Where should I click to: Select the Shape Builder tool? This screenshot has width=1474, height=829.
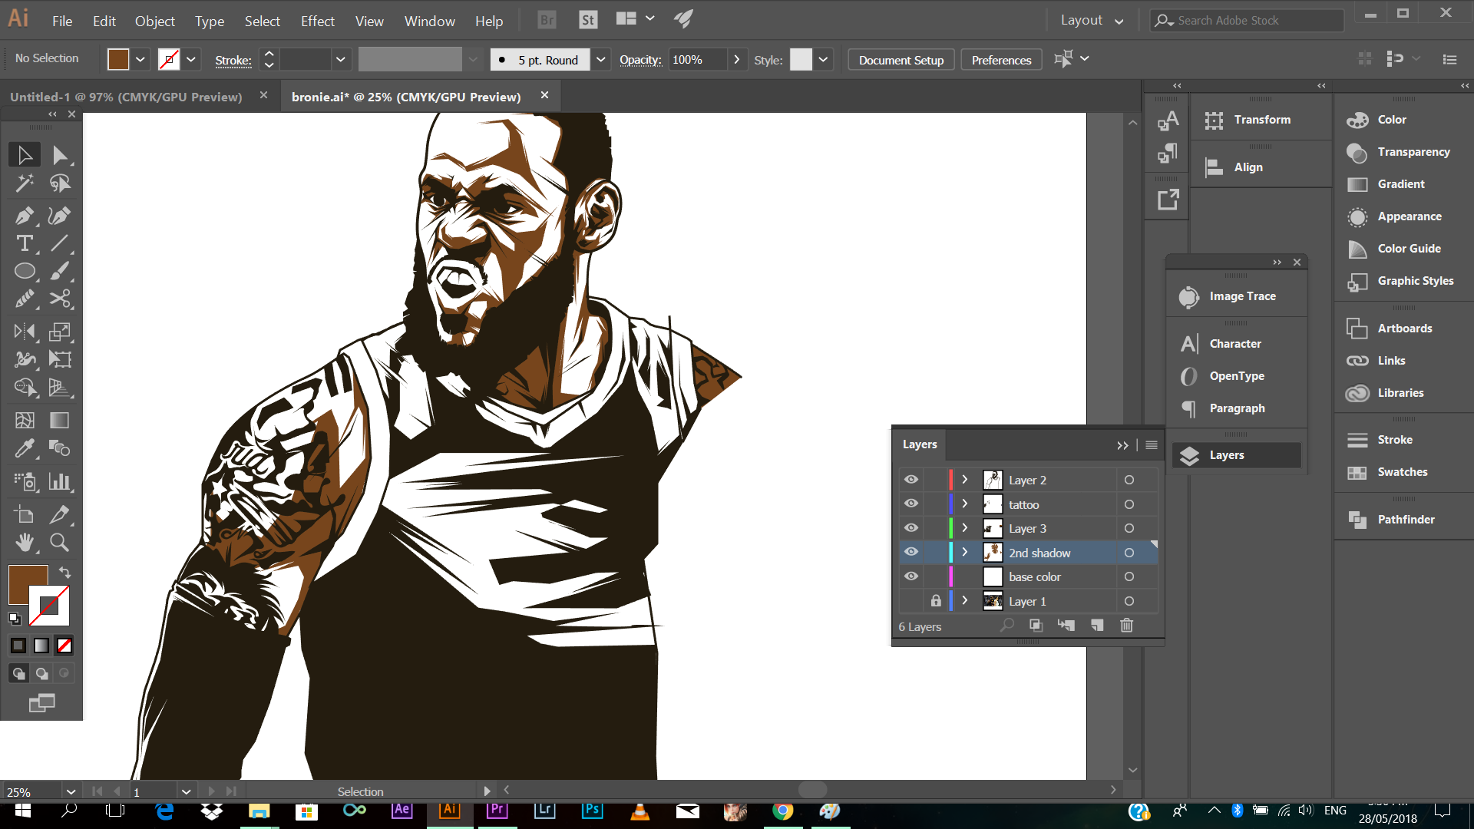(25, 388)
